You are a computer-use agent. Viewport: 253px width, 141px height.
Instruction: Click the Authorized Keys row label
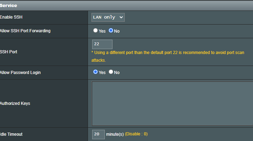click(x=15, y=103)
